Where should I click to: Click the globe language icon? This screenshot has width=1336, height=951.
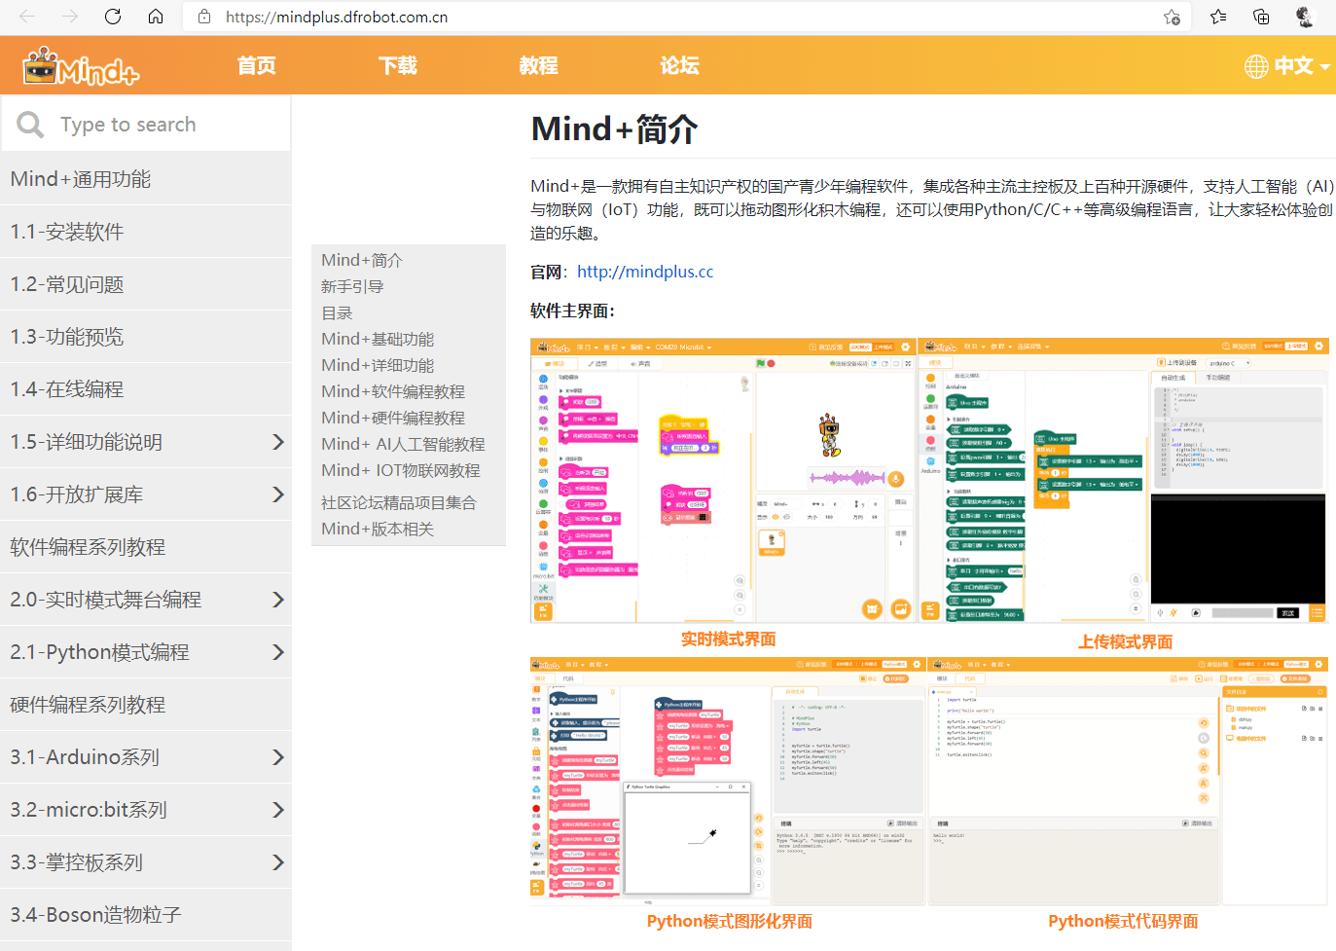[1256, 66]
